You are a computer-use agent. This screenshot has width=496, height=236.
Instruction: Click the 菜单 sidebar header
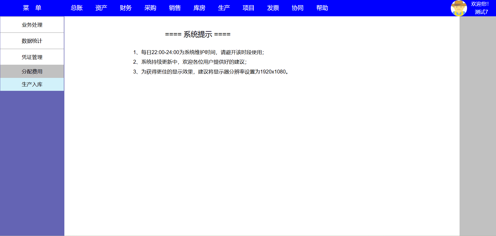(32, 8)
